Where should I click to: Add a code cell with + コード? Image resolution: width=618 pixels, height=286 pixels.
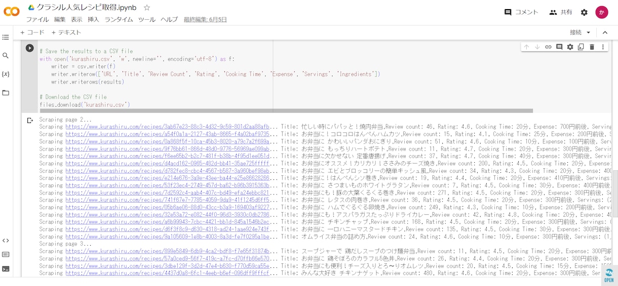pyautogui.click(x=32, y=32)
